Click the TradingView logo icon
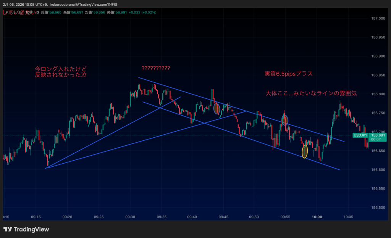This screenshot has width=391, height=238. click(x=7, y=229)
